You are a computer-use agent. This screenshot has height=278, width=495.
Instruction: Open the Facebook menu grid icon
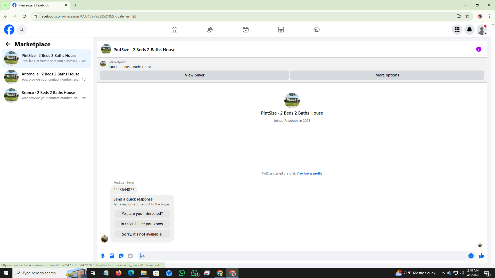457,30
